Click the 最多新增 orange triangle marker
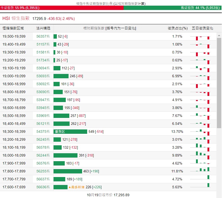The image size is (222, 198). pyautogui.click(x=70, y=187)
